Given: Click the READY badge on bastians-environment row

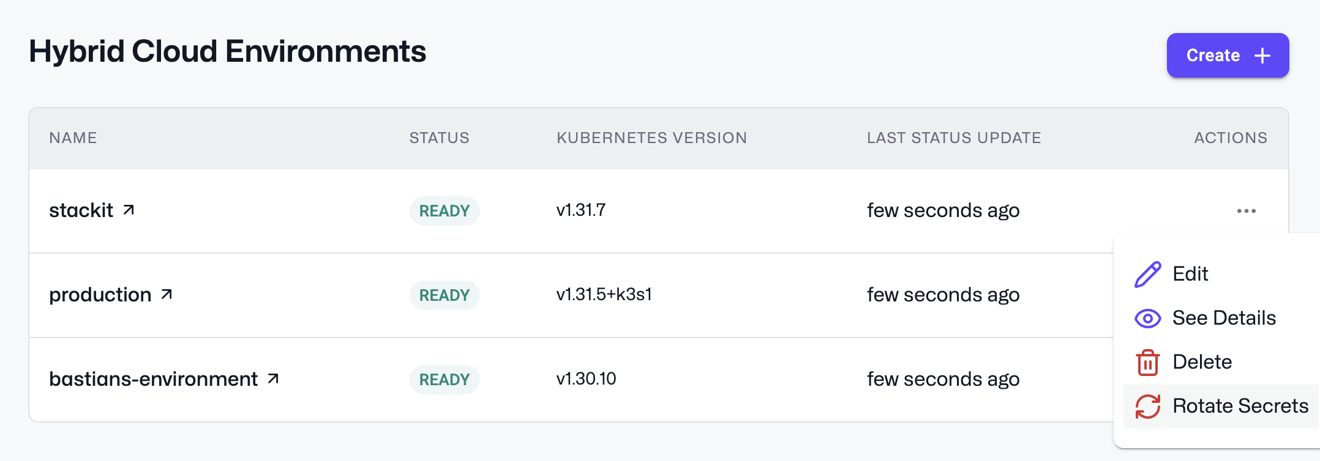Looking at the screenshot, I should click(x=444, y=379).
